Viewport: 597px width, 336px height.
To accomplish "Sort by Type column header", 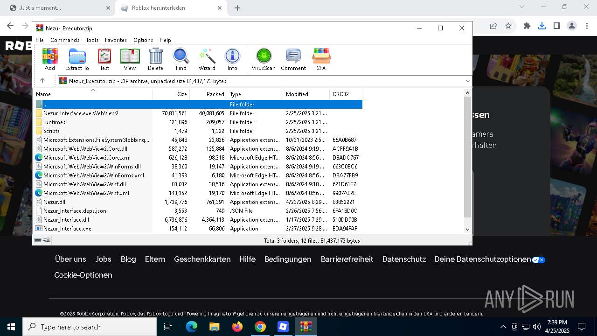I will click(x=255, y=94).
